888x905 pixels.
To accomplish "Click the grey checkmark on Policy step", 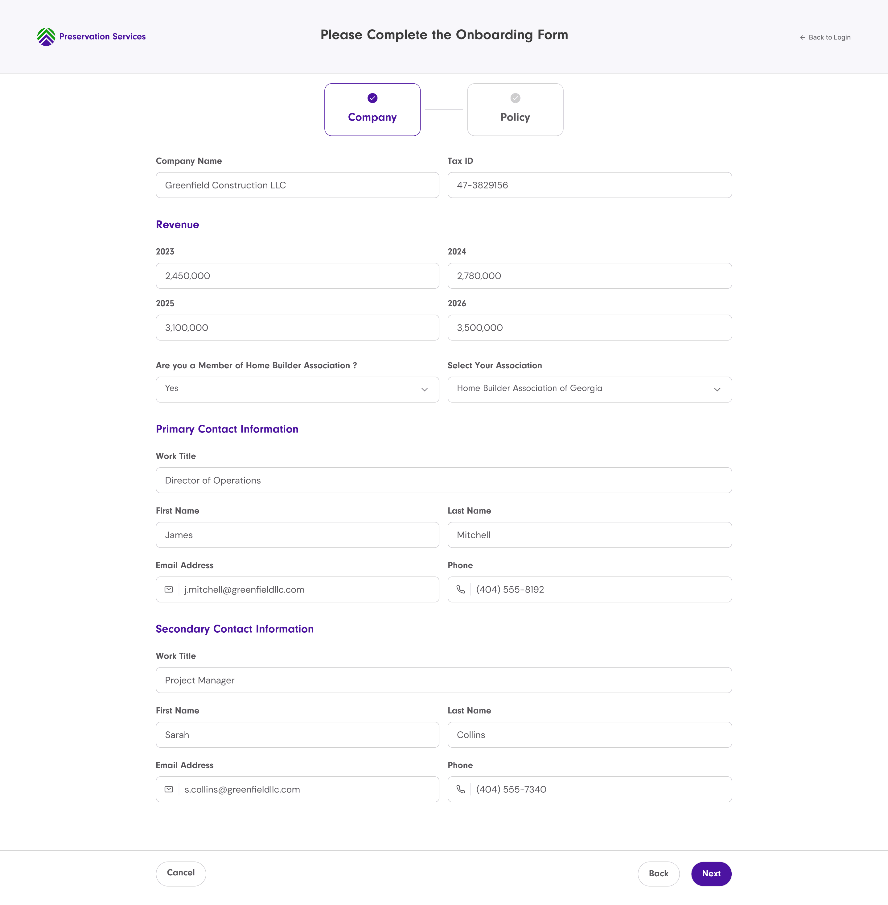I will 515,98.
